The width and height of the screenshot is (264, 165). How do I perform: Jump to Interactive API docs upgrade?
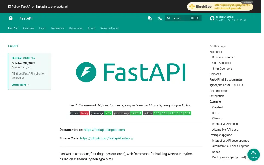coord(230,141)
